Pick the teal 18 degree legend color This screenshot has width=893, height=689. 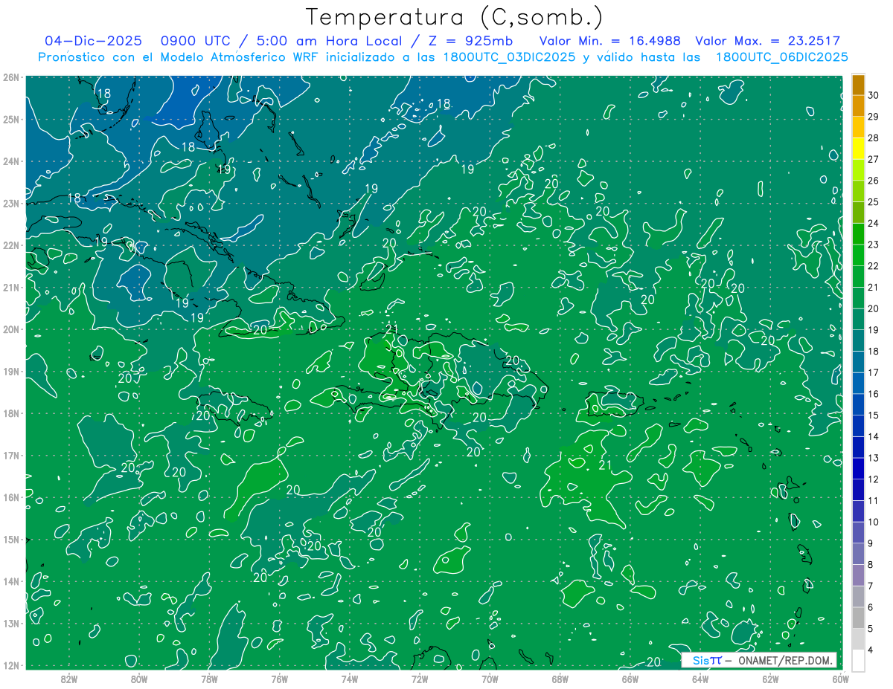click(x=858, y=340)
